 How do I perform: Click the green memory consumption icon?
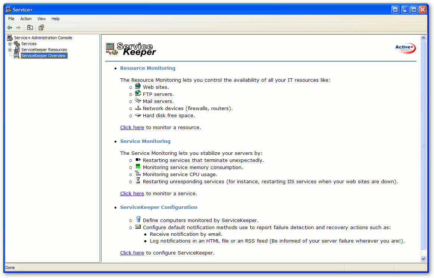[x=138, y=166]
